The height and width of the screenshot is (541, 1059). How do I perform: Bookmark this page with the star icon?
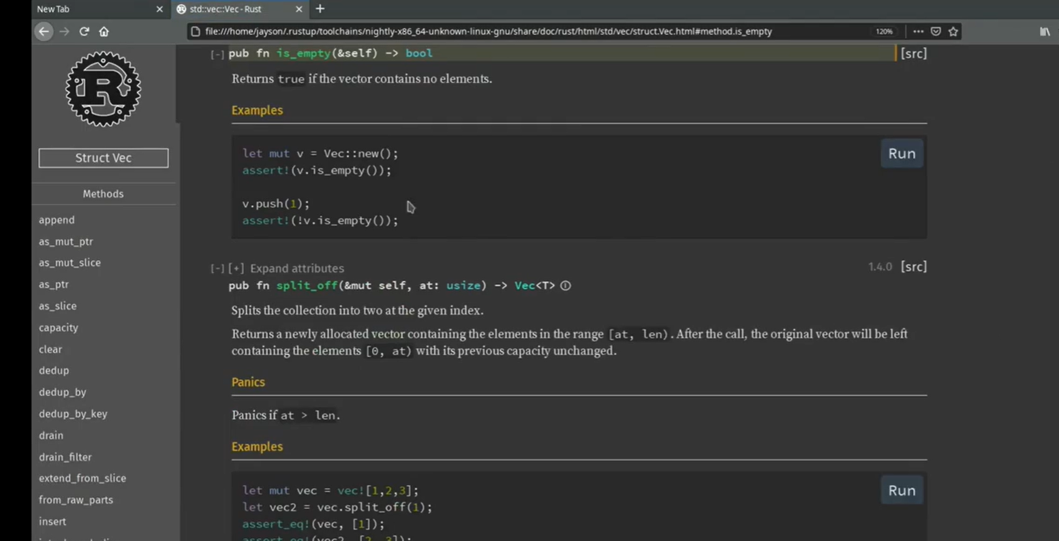point(953,31)
